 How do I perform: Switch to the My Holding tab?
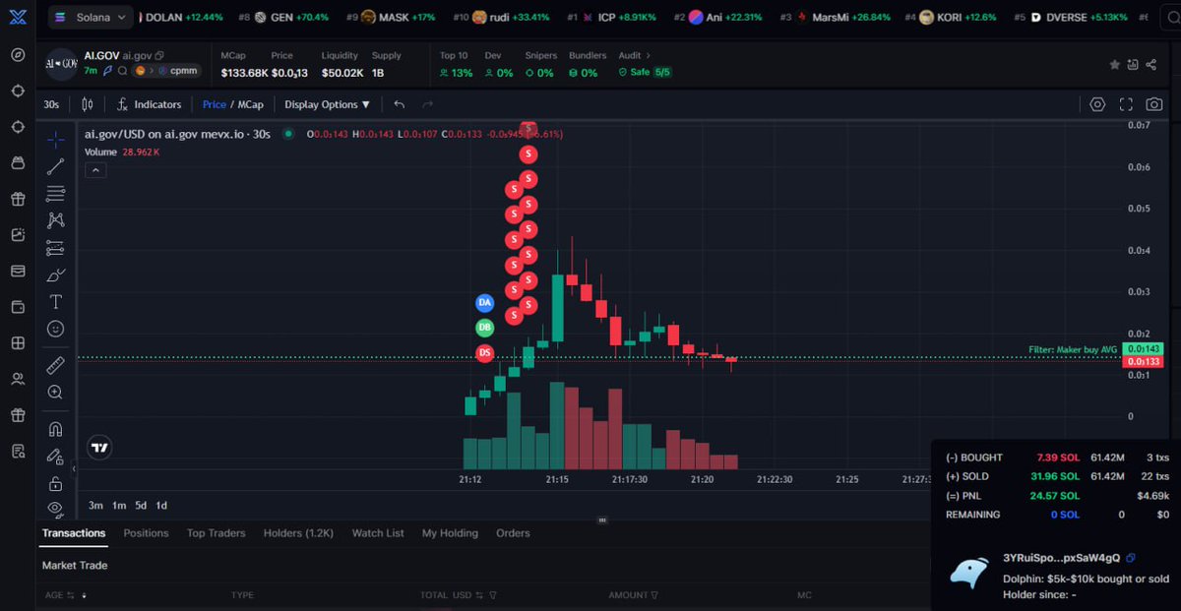click(x=450, y=533)
